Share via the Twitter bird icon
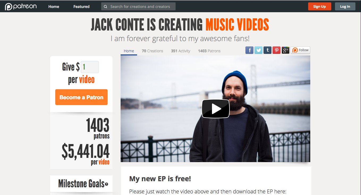 coord(258,50)
